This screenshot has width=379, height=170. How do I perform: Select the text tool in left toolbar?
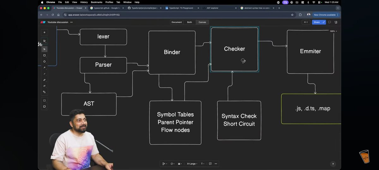tap(44, 86)
